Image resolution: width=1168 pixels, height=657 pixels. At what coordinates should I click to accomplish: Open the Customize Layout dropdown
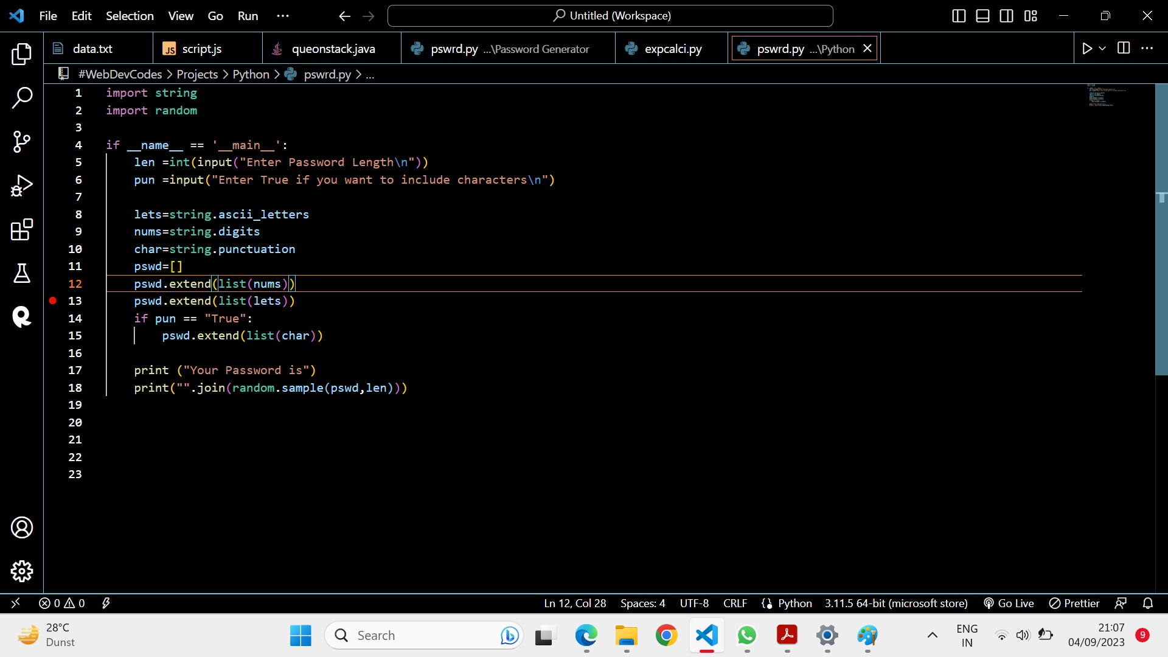tap(1031, 16)
